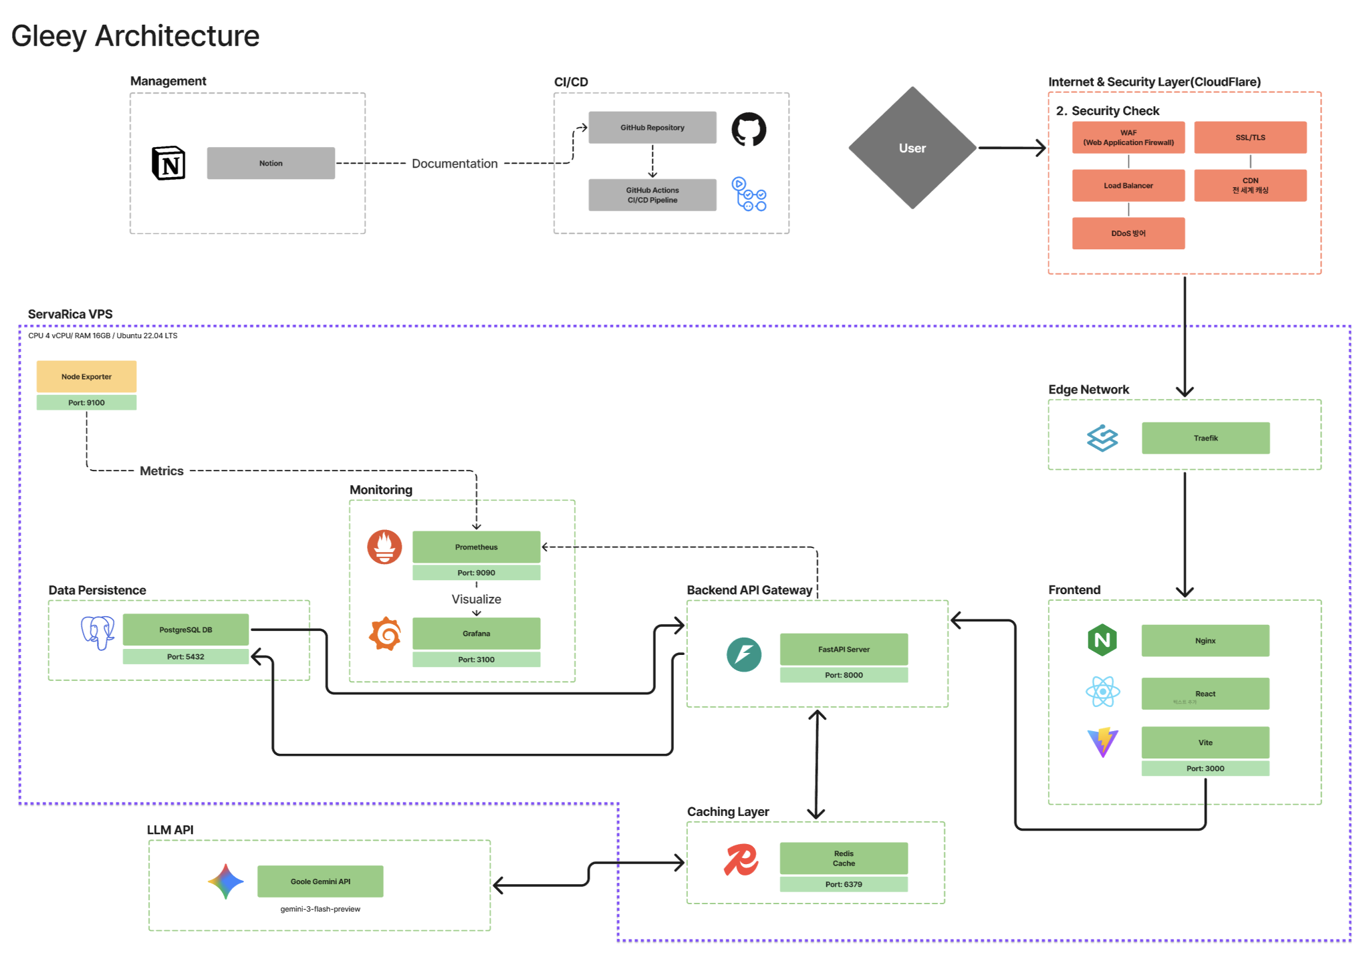
Task: Click the Notion logo icon
Action: (x=168, y=163)
